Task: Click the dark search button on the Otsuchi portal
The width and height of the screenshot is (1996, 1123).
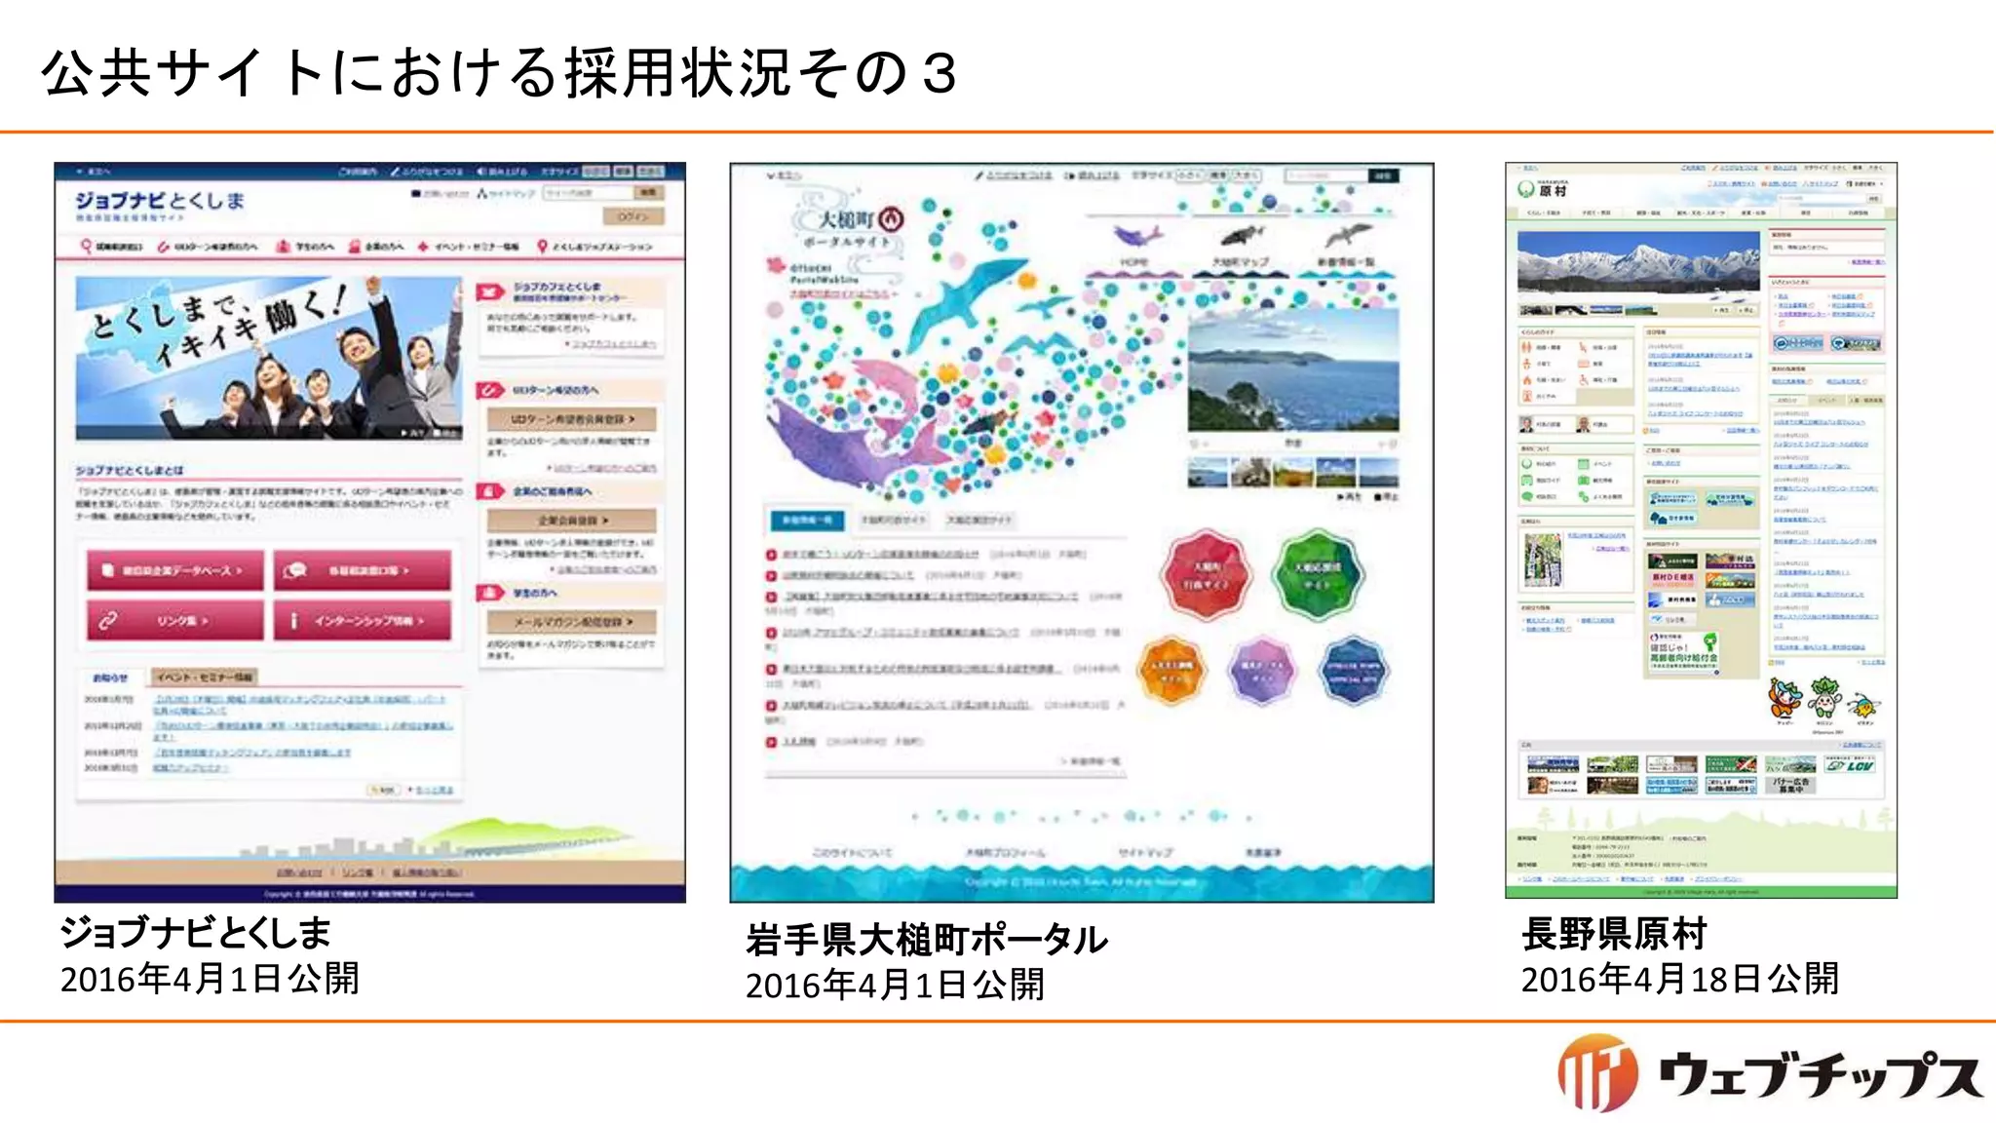Action: 1384,175
